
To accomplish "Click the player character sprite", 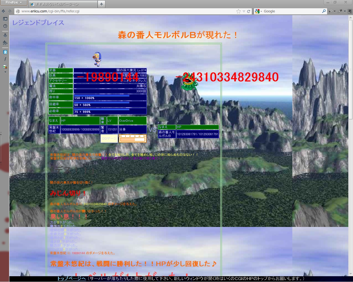I will pos(97,59).
